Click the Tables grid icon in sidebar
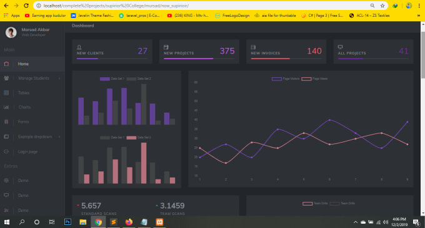Image resolution: width=425 pixels, height=228 pixels. 6,93
